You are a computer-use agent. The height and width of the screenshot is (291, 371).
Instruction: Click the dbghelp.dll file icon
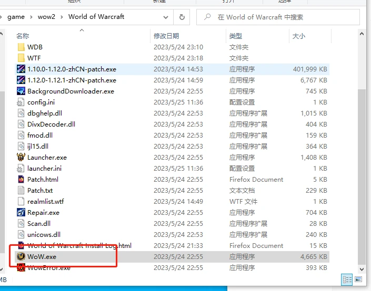coord(21,113)
